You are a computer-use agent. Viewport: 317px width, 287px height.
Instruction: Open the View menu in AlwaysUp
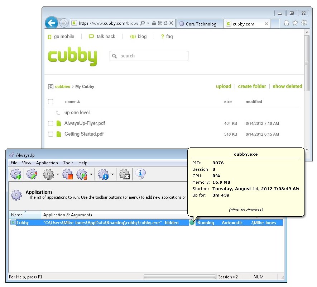[x=27, y=163]
